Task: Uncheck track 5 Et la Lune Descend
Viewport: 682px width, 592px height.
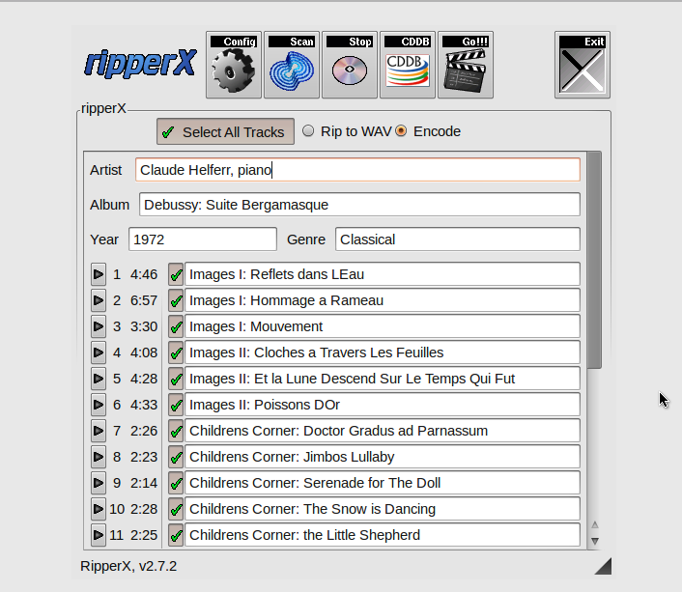Action: pyautogui.click(x=176, y=379)
